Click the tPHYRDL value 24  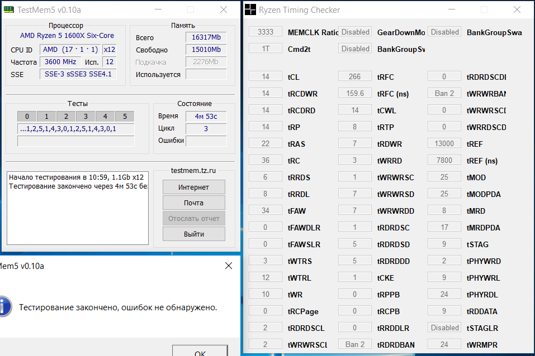[444, 294]
